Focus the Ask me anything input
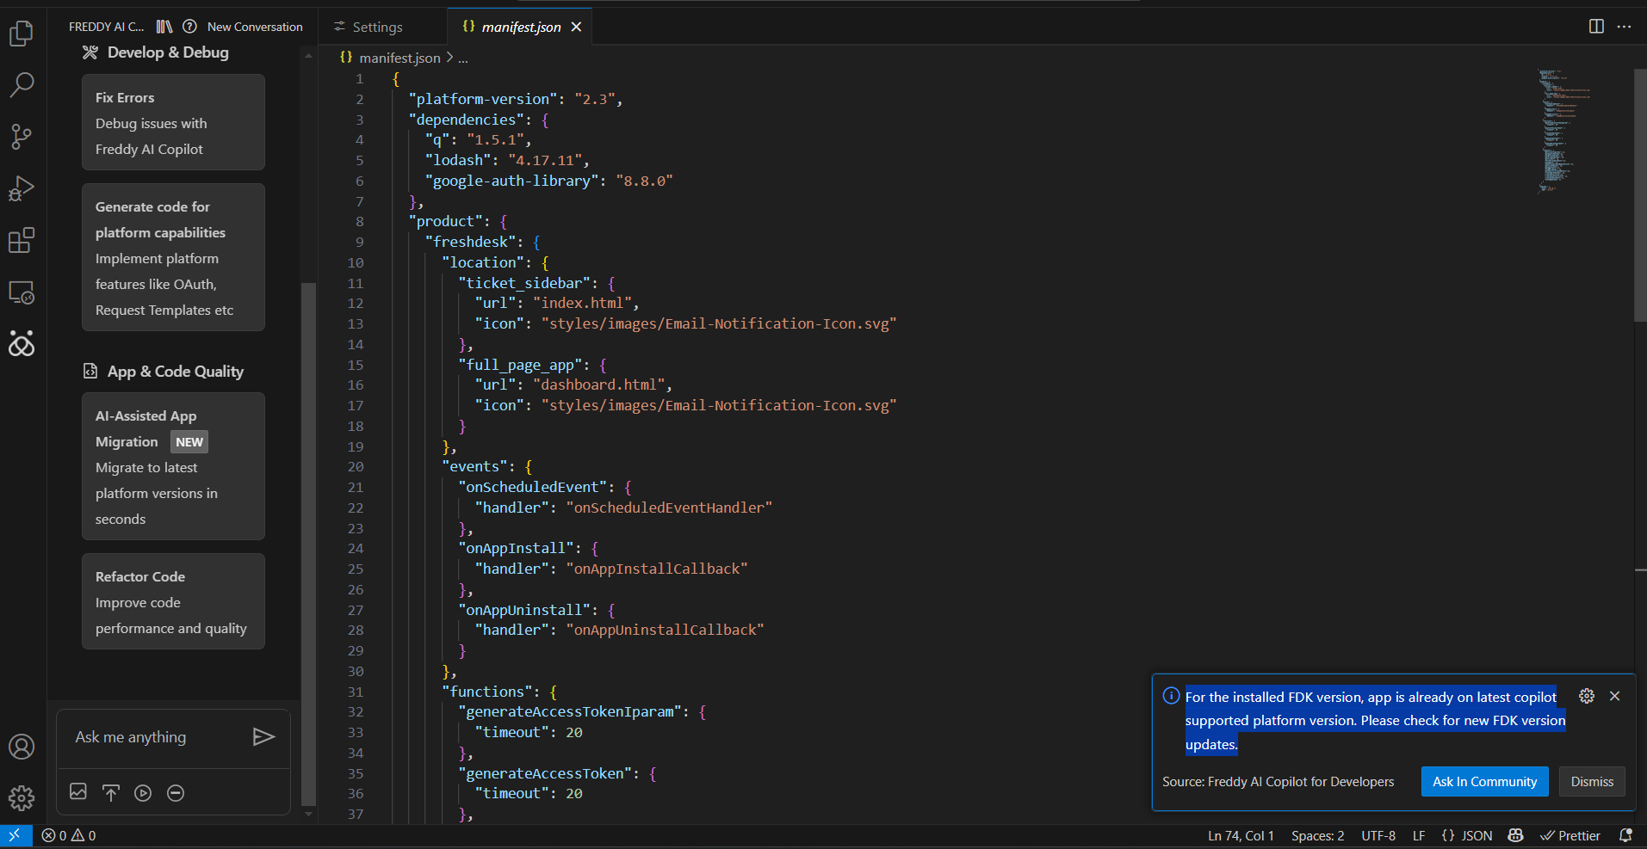The image size is (1647, 849). [x=155, y=737]
